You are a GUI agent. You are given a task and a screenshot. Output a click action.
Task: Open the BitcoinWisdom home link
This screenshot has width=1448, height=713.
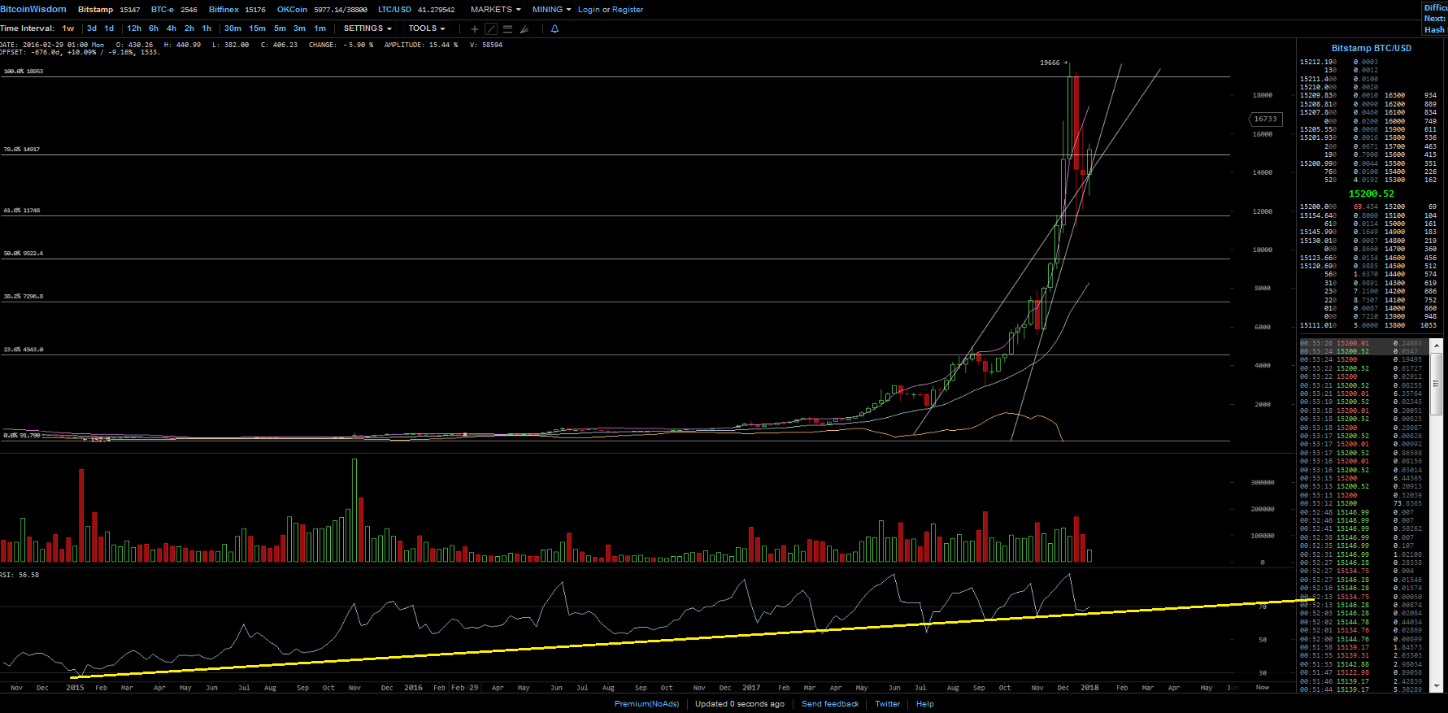click(33, 10)
